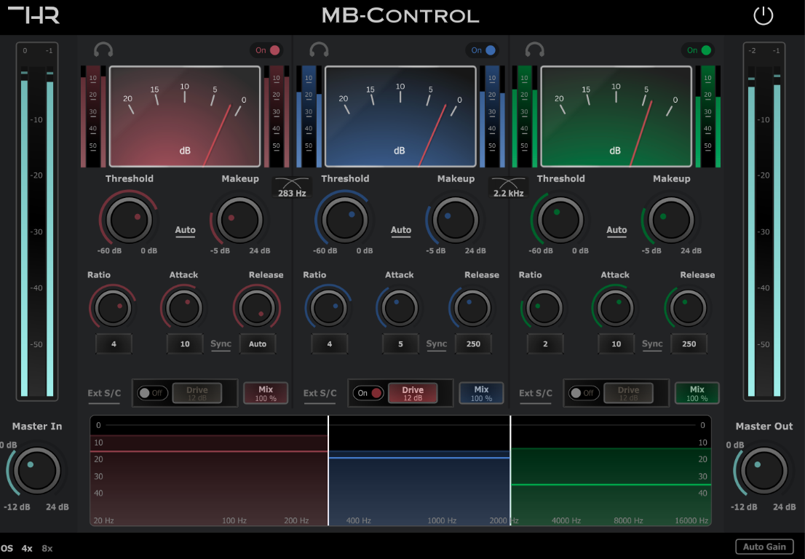This screenshot has height=559, width=805.
Task: Click the Auto Gain button
Action: pyautogui.click(x=764, y=547)
